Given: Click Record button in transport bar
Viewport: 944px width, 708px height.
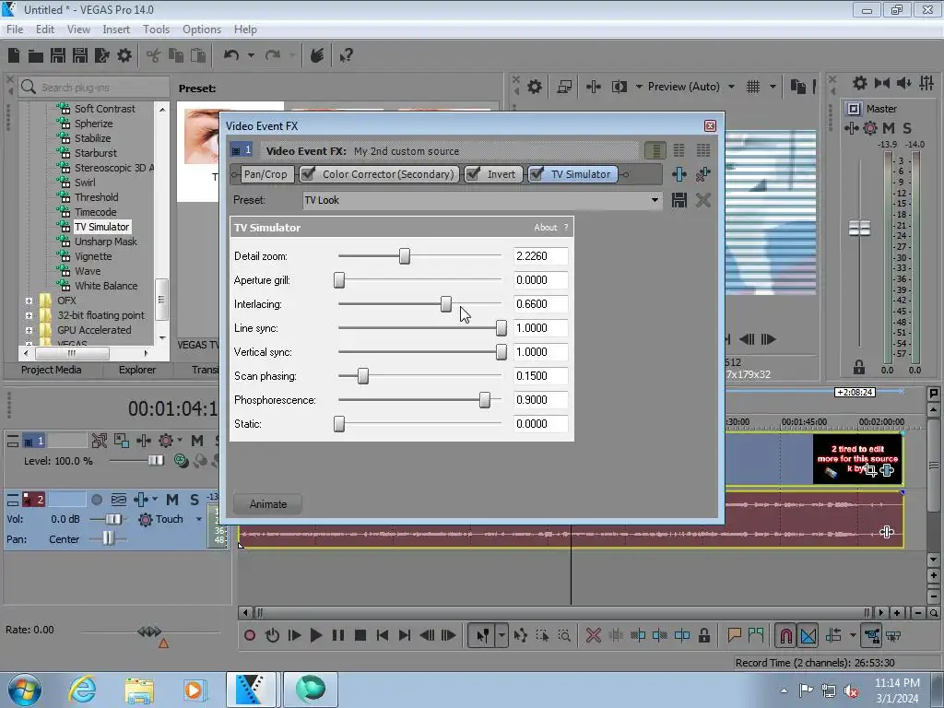Looking at the screenshot, I should point(250,635).
